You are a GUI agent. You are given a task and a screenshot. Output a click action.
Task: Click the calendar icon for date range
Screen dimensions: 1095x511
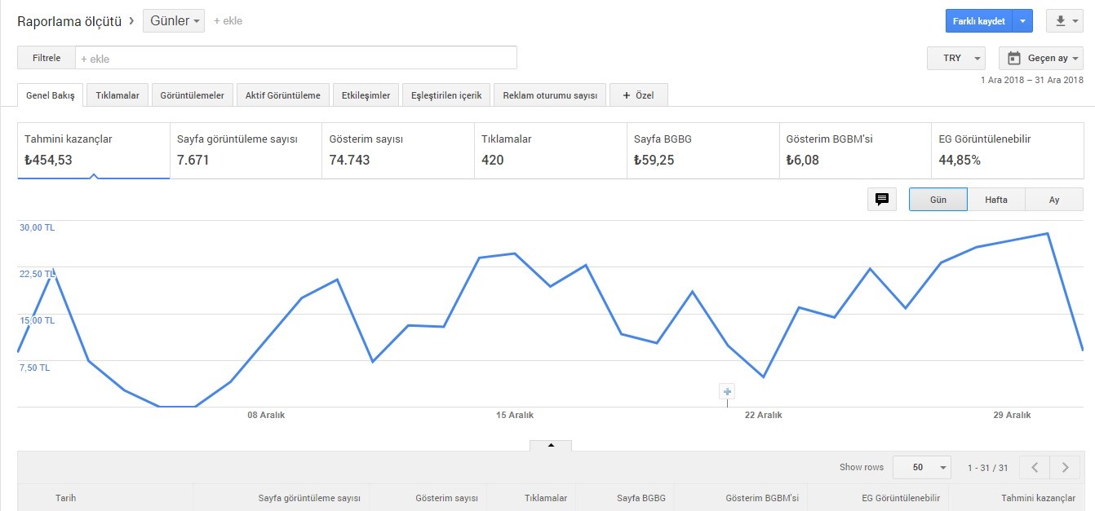pyautogui.click(x=1014, y=58)
